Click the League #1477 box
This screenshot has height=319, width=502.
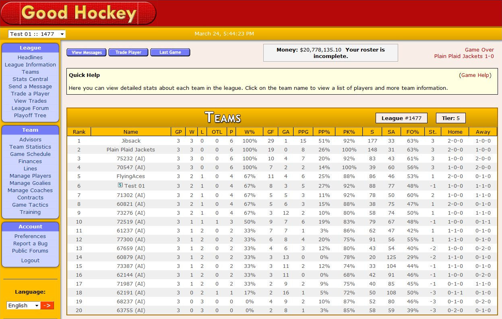(x=401, y=118)
